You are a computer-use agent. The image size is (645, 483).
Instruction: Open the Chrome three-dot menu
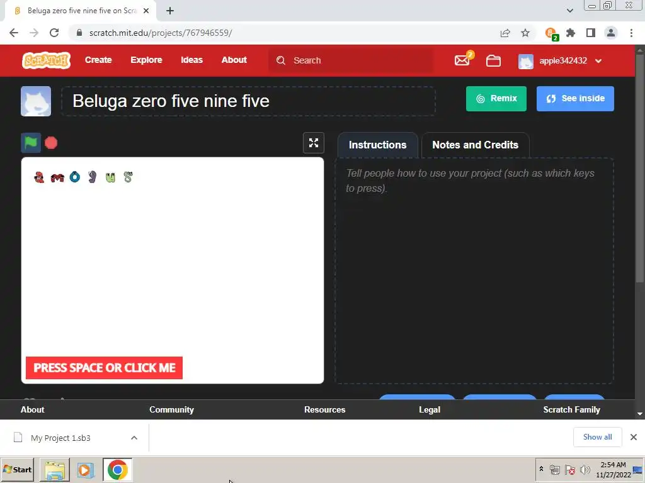[x=631, y=33]
